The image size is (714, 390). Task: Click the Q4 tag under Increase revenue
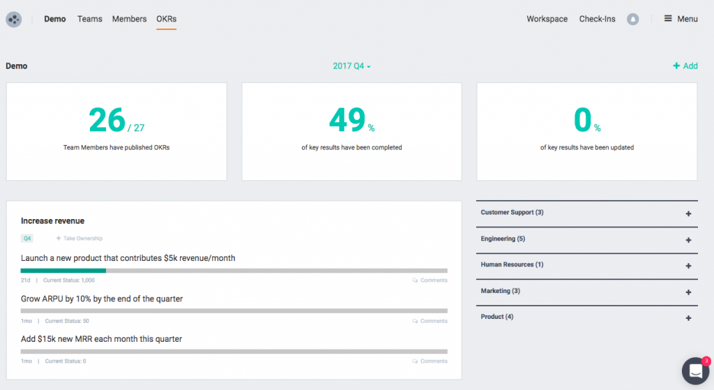(x=27, y=239)
